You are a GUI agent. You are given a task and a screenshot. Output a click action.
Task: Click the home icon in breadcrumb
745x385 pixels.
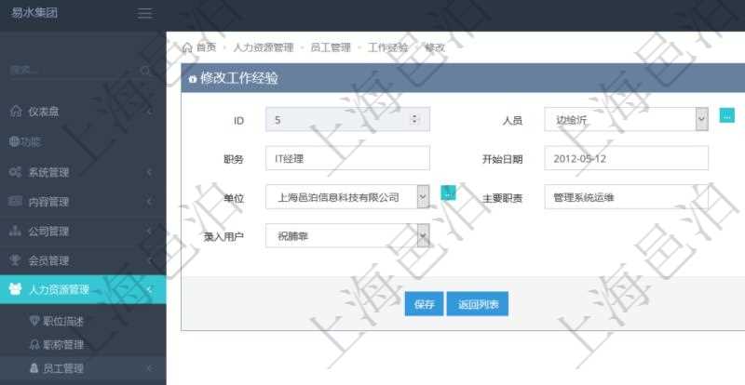click(188, 47)
